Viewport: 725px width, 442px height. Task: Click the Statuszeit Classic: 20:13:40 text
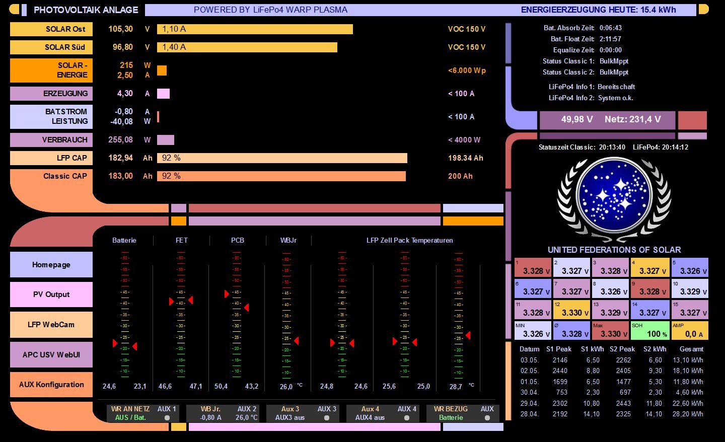(x=582, y=148)
